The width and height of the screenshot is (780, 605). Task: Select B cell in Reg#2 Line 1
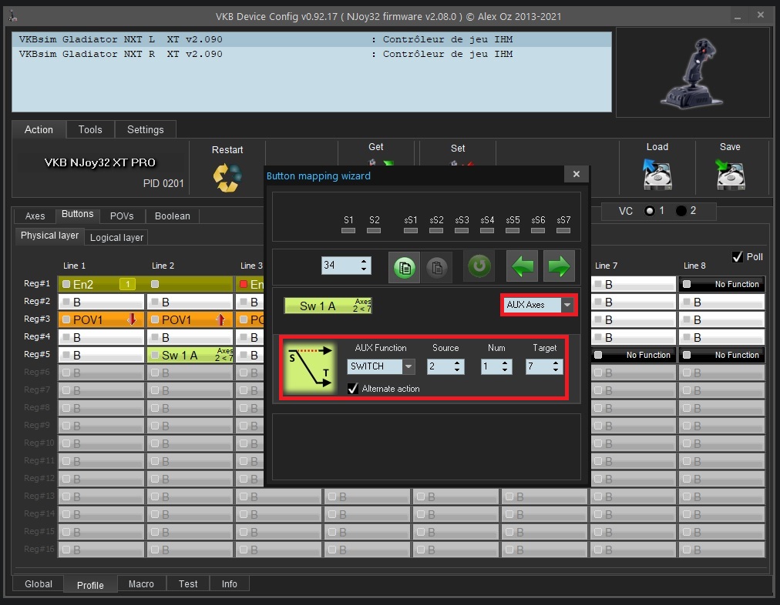[102, 302]
